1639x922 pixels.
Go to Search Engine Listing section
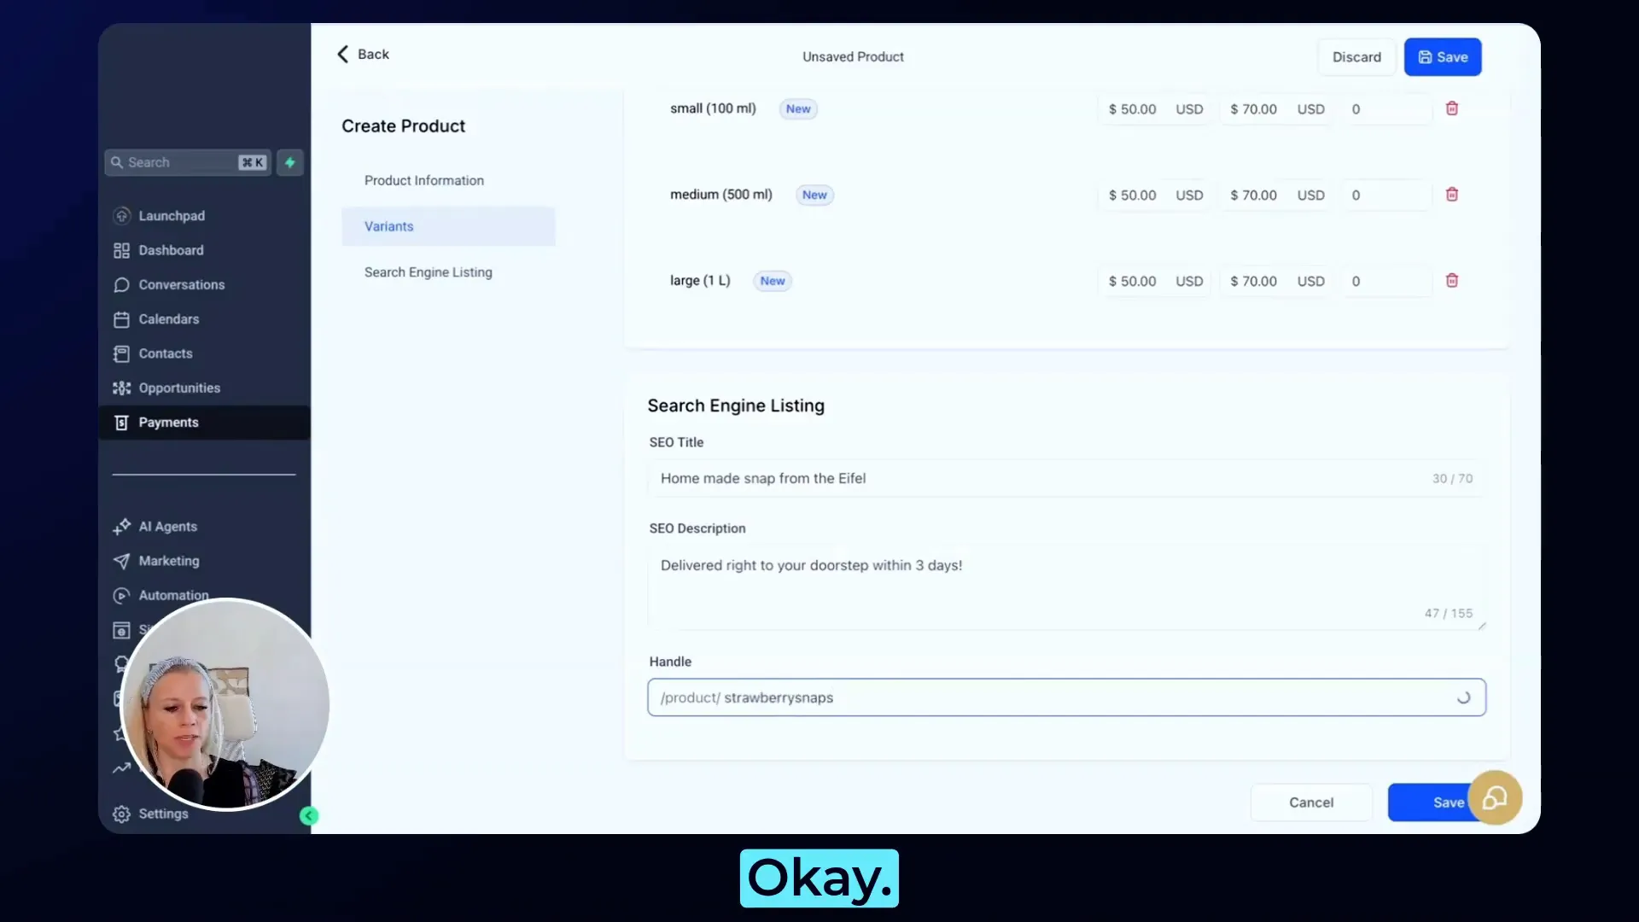428,272
